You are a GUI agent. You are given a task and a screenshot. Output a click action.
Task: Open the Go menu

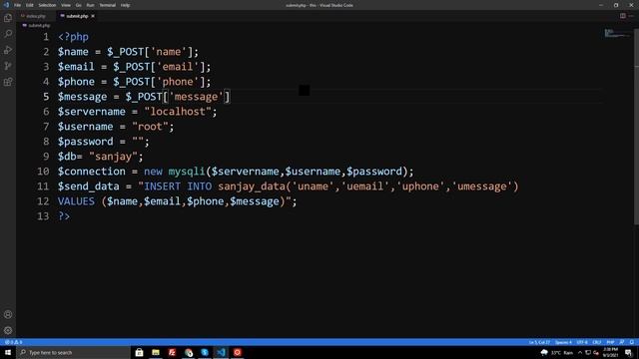78,5
